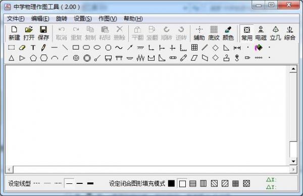Click the horizontal scrollbar left arrow

9,170
